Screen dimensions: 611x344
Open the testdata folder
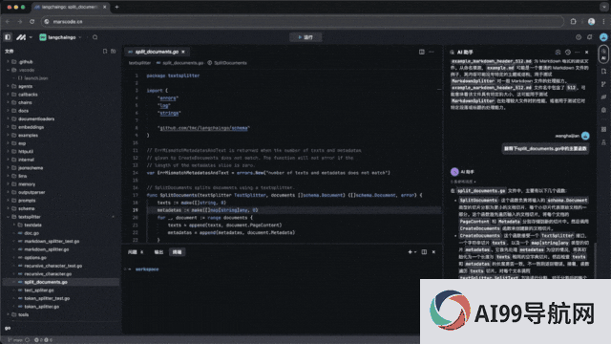tap(32, 226)
